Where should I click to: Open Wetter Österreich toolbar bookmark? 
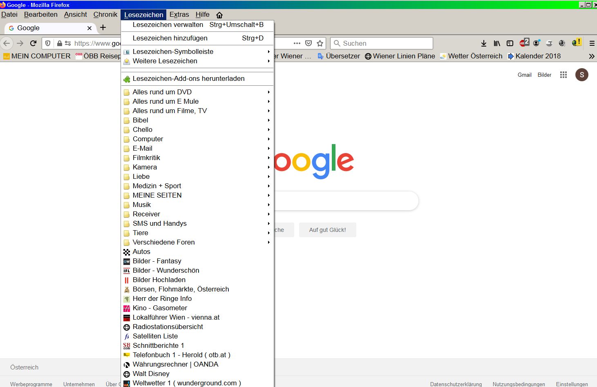pos(471,56)
